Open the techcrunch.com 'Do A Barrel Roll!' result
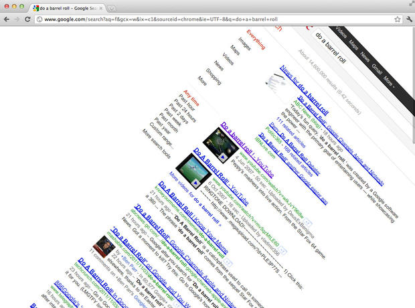Screen dimensions: 415x308 pyautogui.click(x=103, y=283)
